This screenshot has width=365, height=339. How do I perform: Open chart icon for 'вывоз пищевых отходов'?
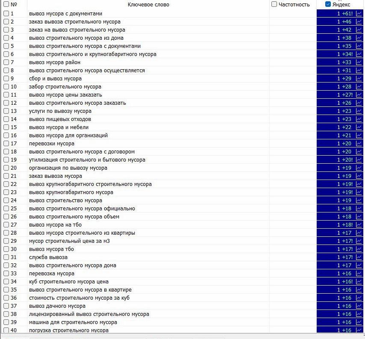[x=359, y=119]
